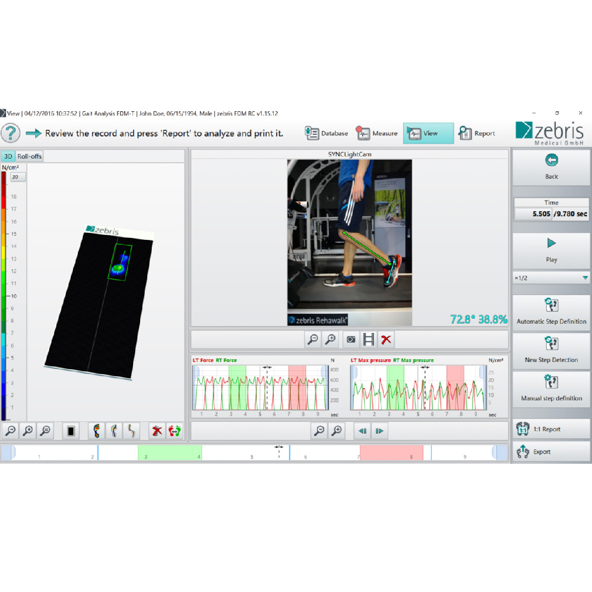Zoom out on the camera video

(313, 340)
